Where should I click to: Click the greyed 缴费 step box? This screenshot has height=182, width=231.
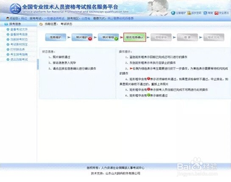coord(187,37)
